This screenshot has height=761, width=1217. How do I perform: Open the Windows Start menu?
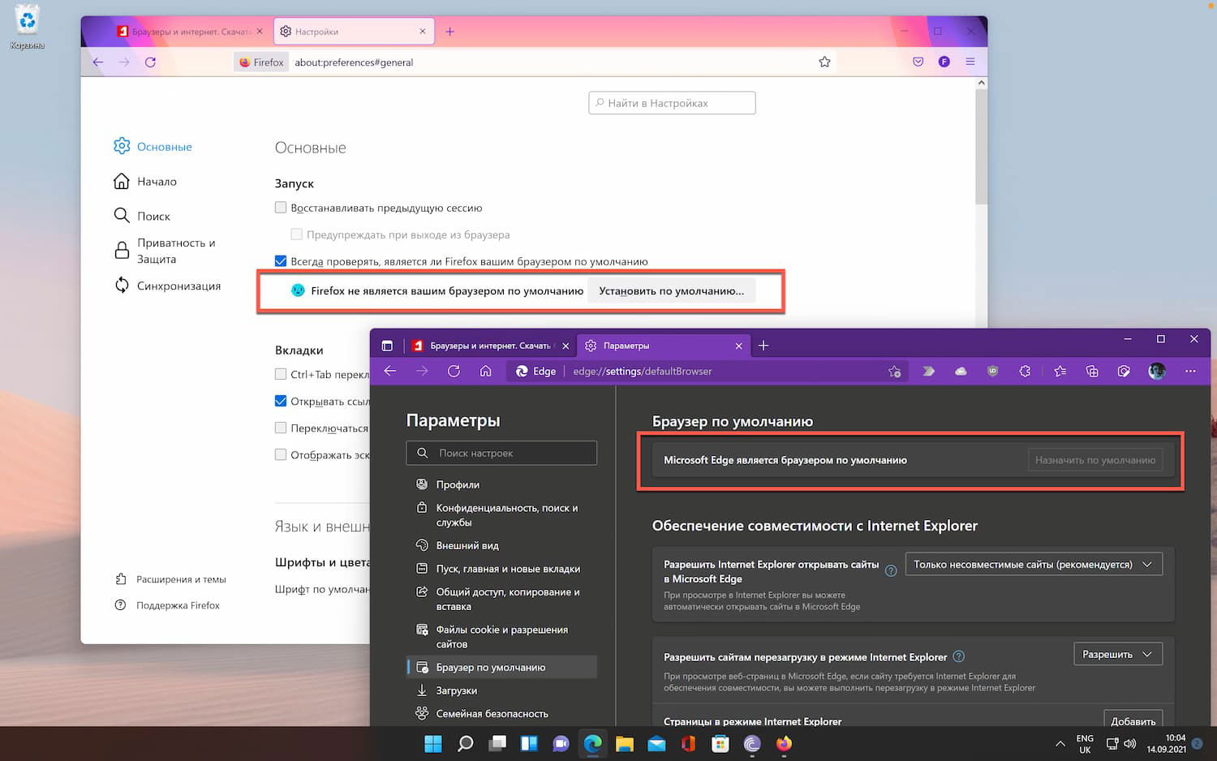coord(433,743)
